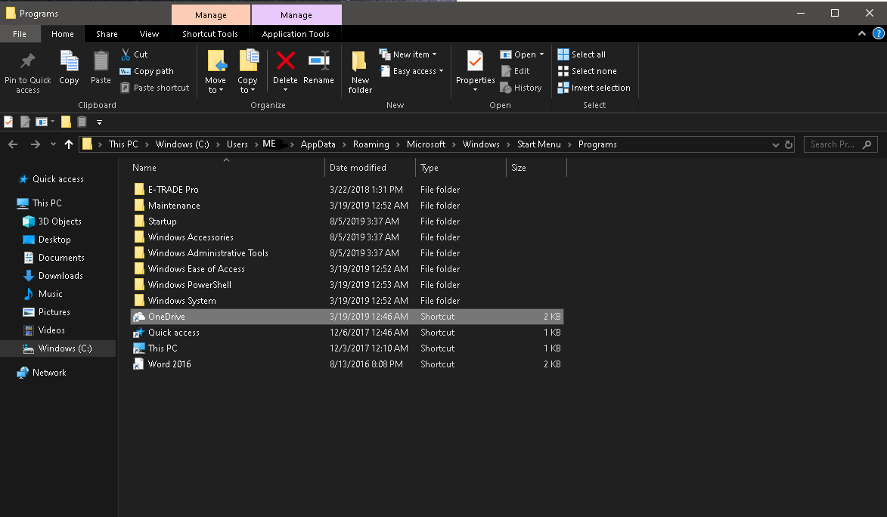Click Pin to Quick access icon
Image resolution: width=887 pixels, height=517 pixels.
pos(27,61)
